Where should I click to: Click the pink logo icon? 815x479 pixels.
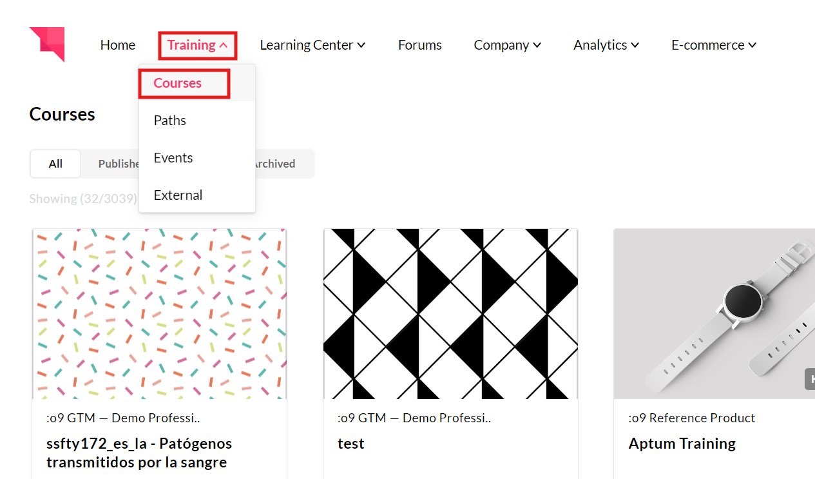(47, 44)
